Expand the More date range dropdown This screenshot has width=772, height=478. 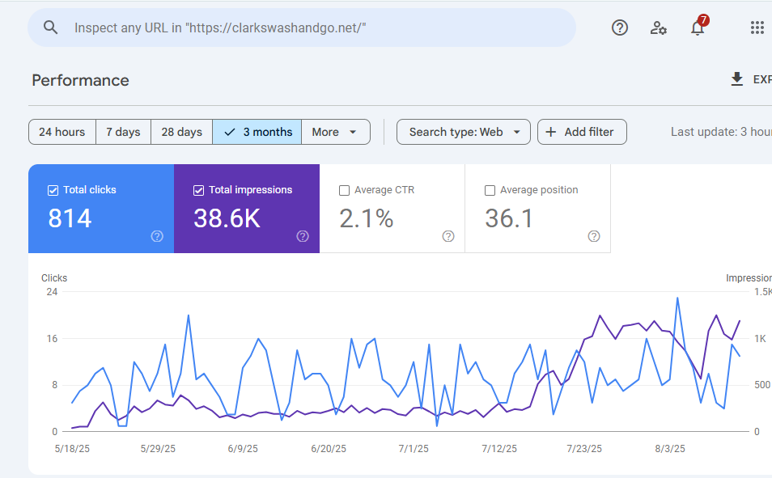click(x=335, y=132)
